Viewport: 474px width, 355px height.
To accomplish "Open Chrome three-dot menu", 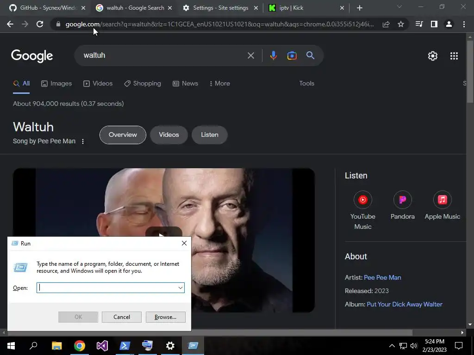I will 464,24.
